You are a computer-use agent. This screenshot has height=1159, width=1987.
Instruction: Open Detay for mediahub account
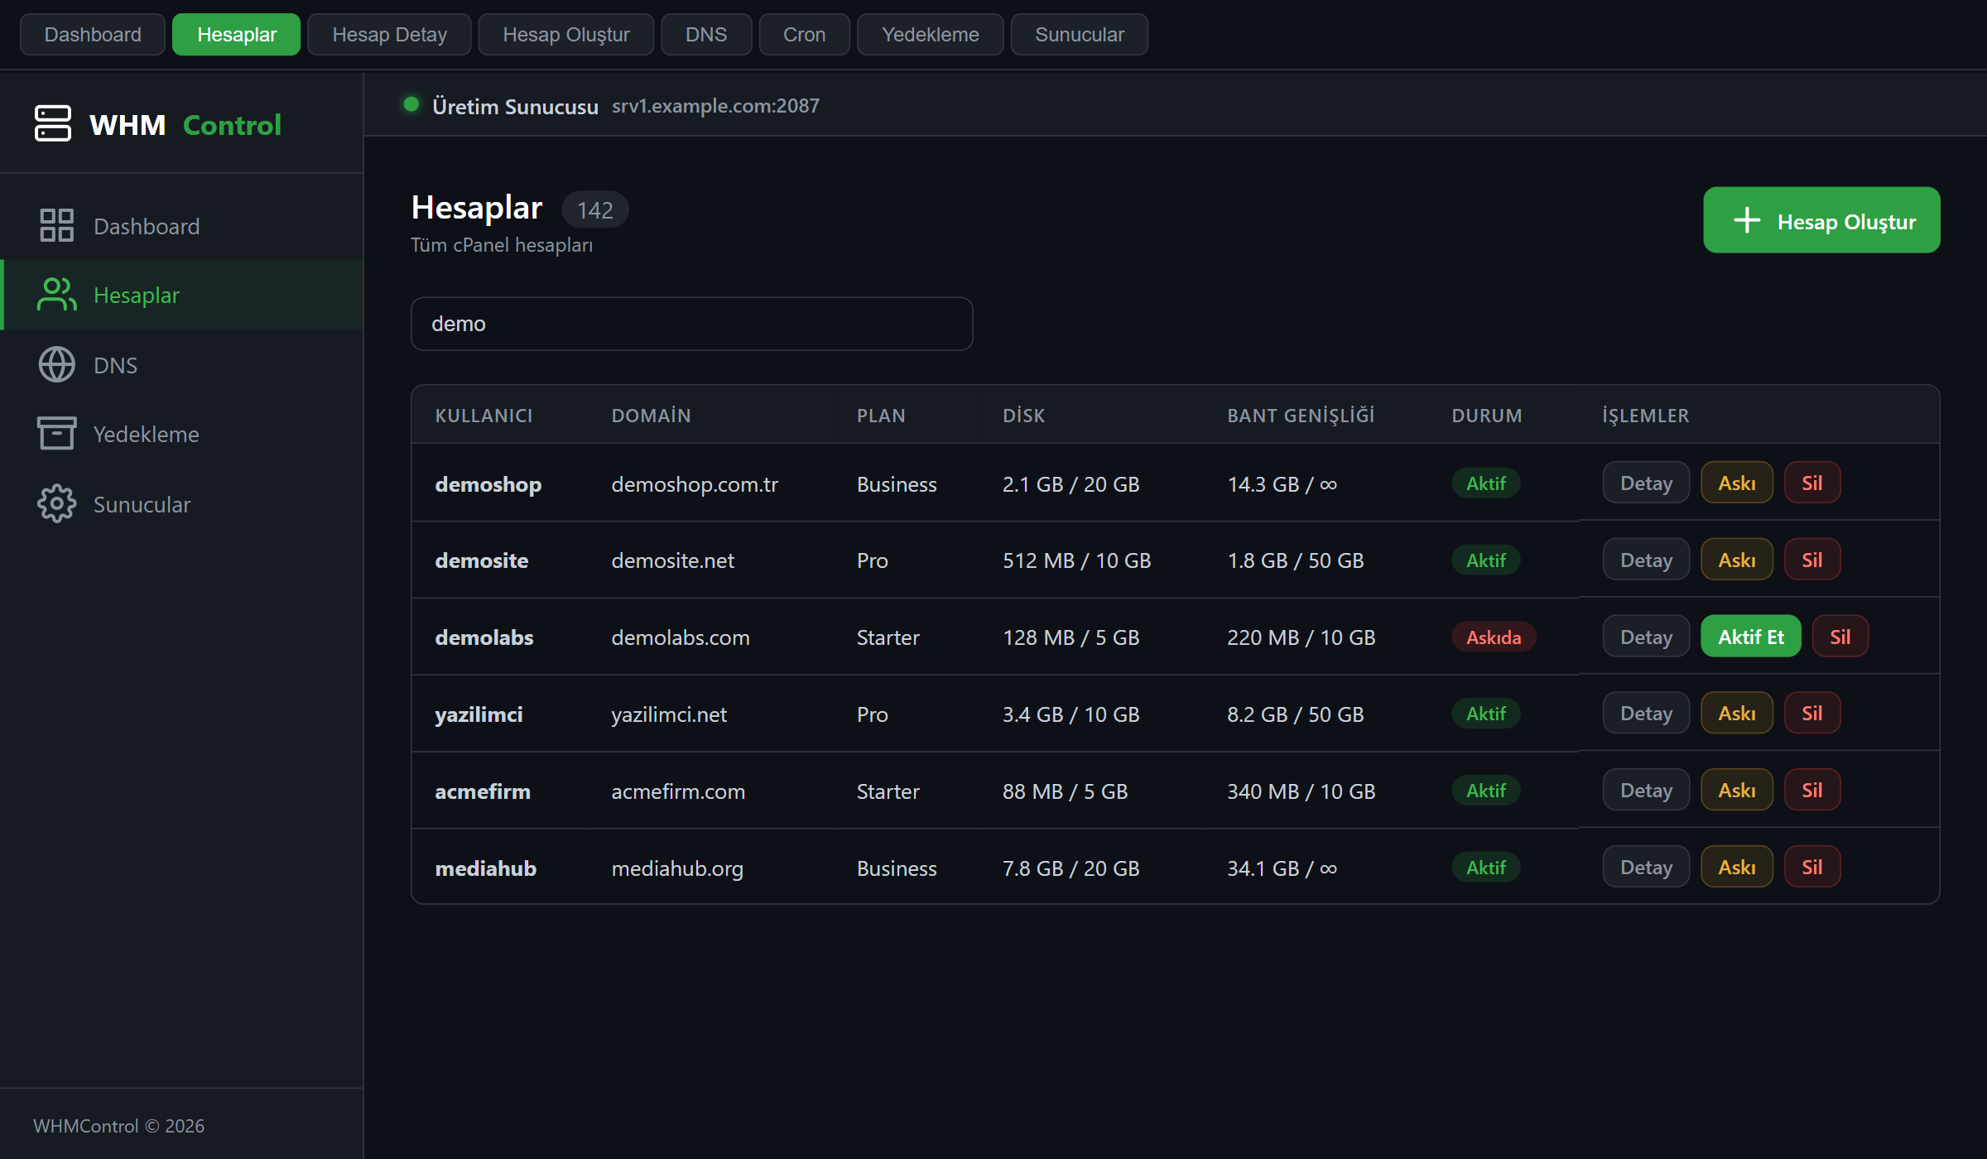(1646, 867)
